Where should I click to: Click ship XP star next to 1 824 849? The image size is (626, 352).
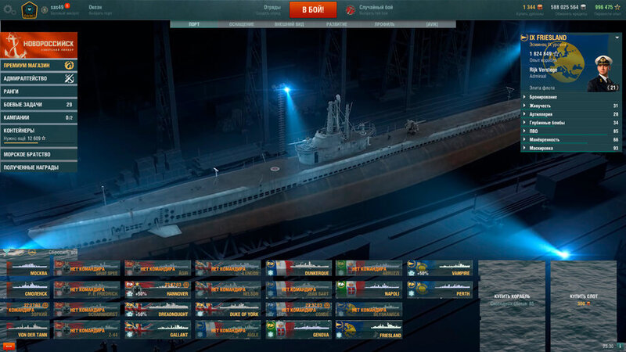(x=556, y=53)
